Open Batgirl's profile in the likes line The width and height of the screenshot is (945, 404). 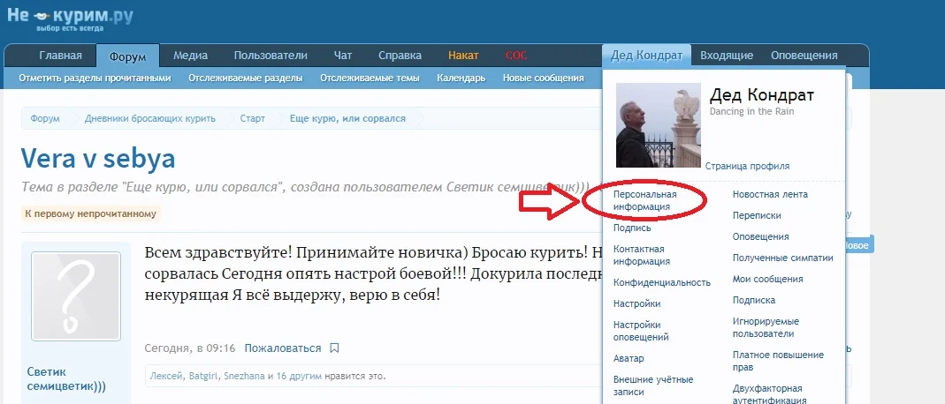coord(203,377)
